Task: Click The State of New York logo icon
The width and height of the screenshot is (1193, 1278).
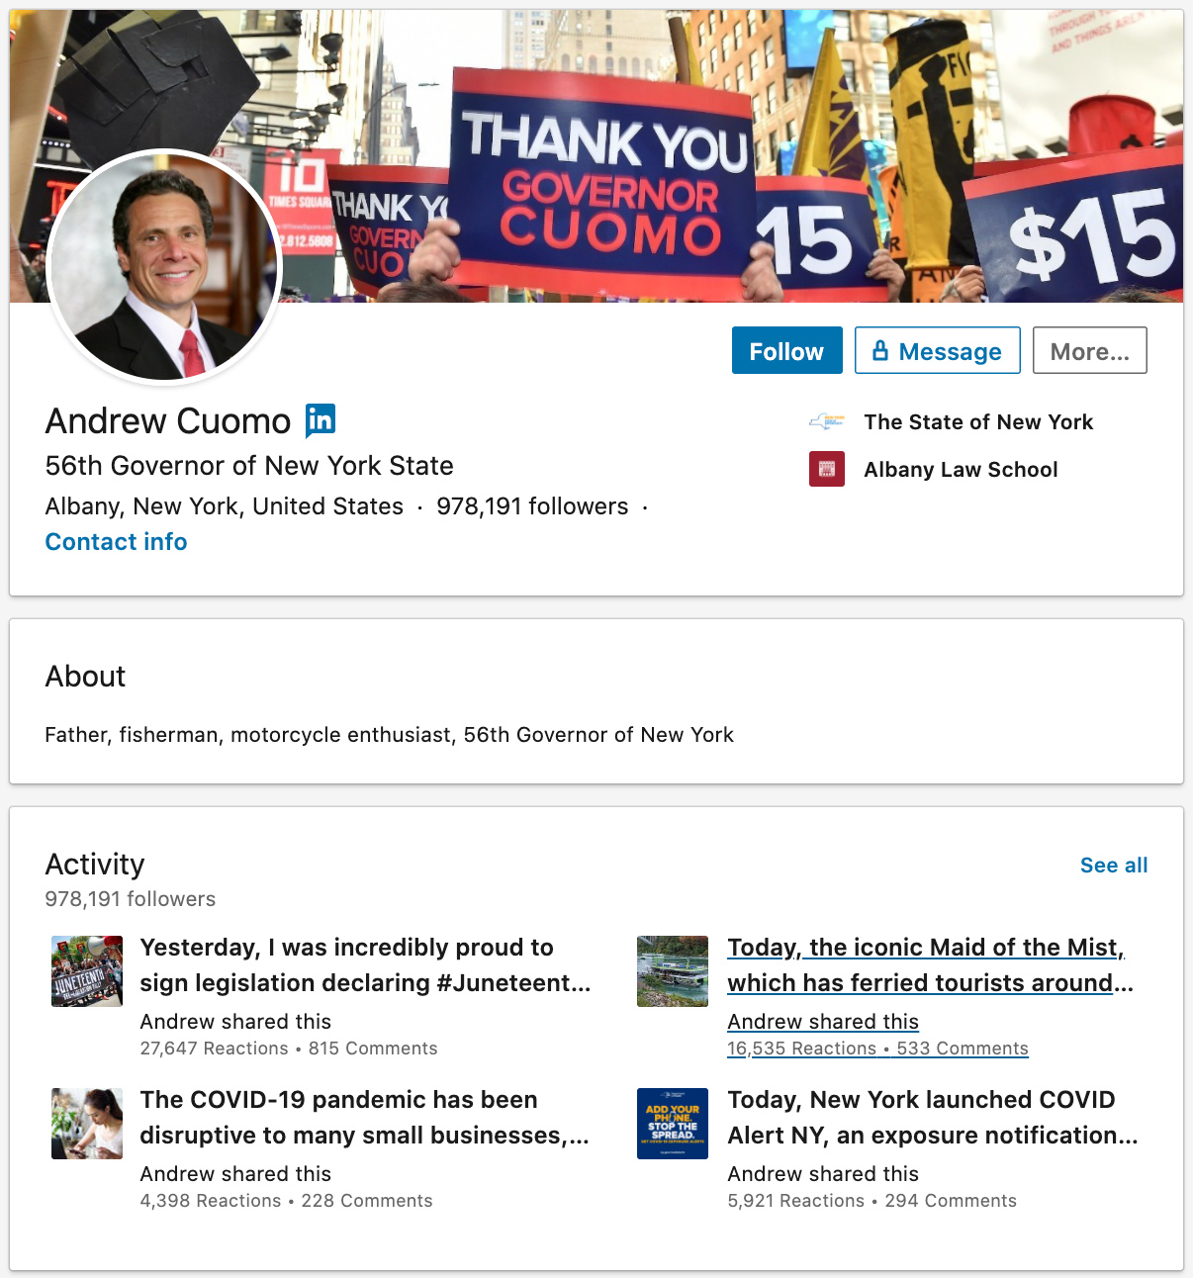Action: [x=826, y=422]
